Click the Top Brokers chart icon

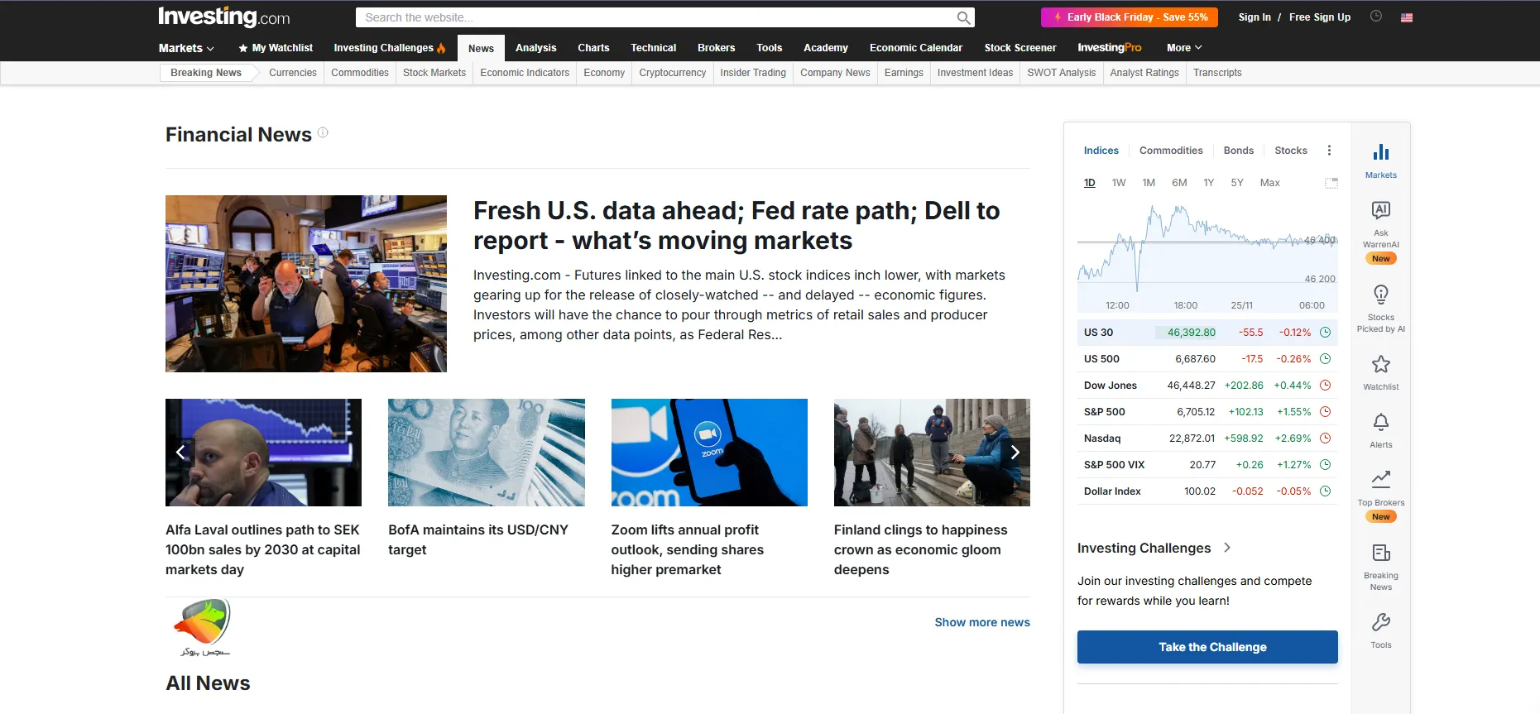click(x=1380, y=480)
